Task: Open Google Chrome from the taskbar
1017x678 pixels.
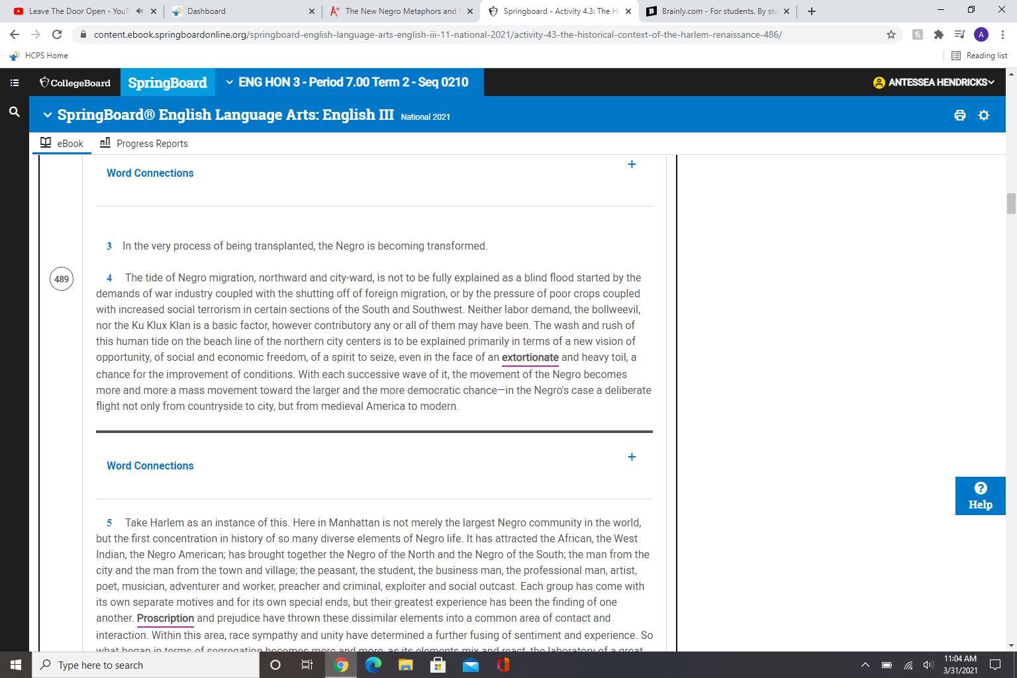Action: pyautogui.click(x=341, y=665)
